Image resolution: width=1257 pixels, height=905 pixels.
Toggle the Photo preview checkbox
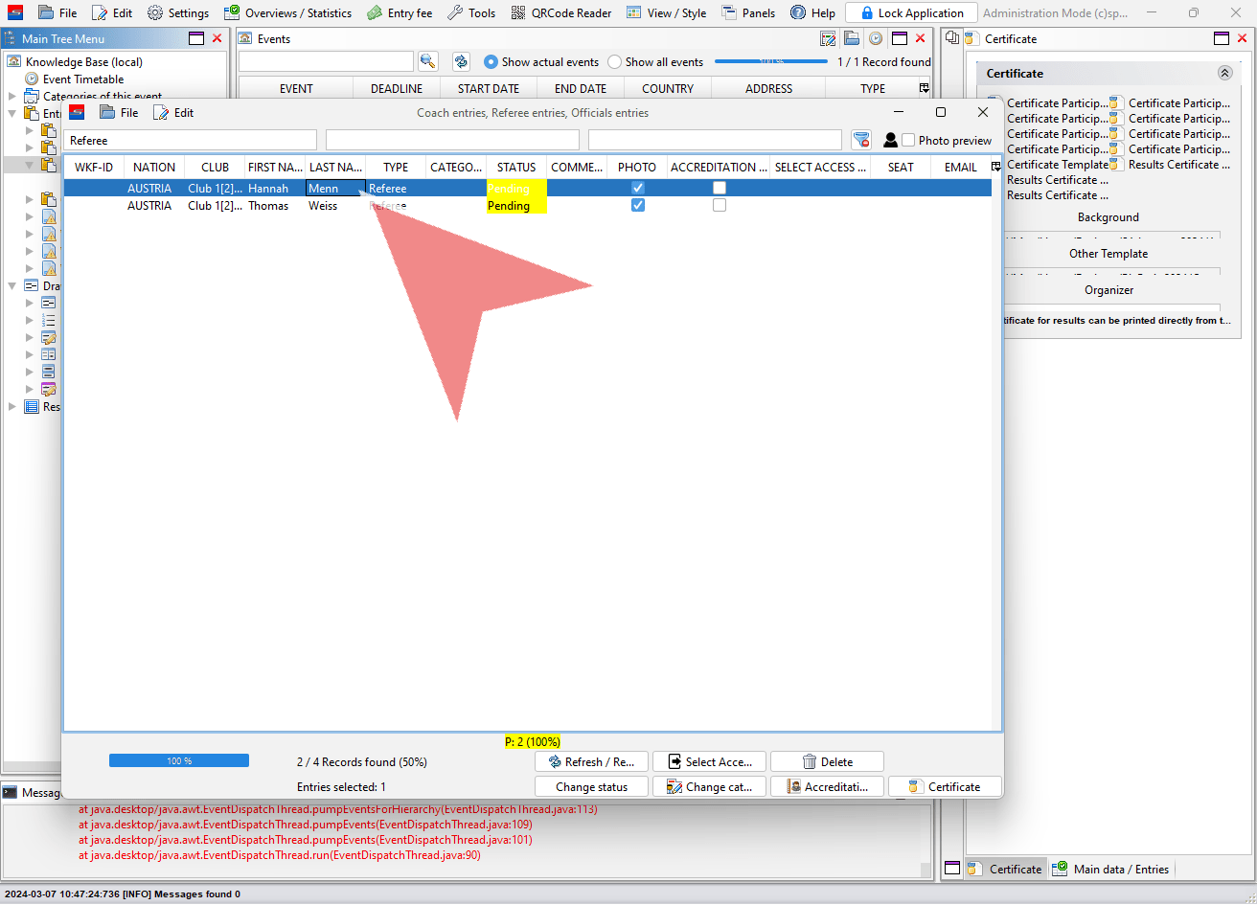tap(908, 140)
